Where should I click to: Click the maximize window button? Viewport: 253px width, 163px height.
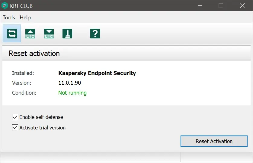[x=221, y=6]
